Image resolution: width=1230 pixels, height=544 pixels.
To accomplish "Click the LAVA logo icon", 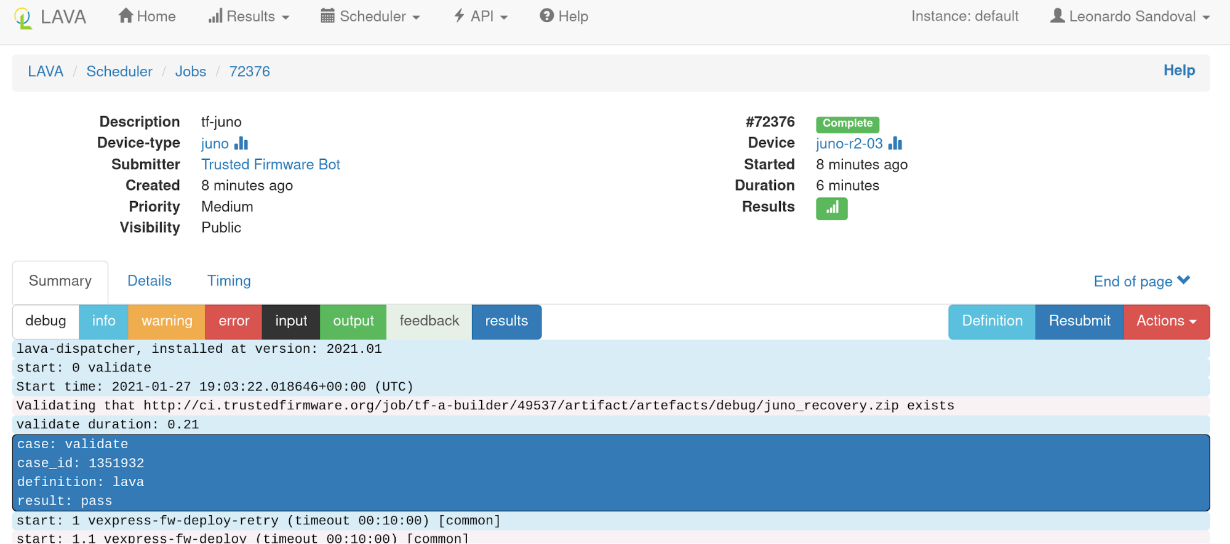I will tap(23, 17).
